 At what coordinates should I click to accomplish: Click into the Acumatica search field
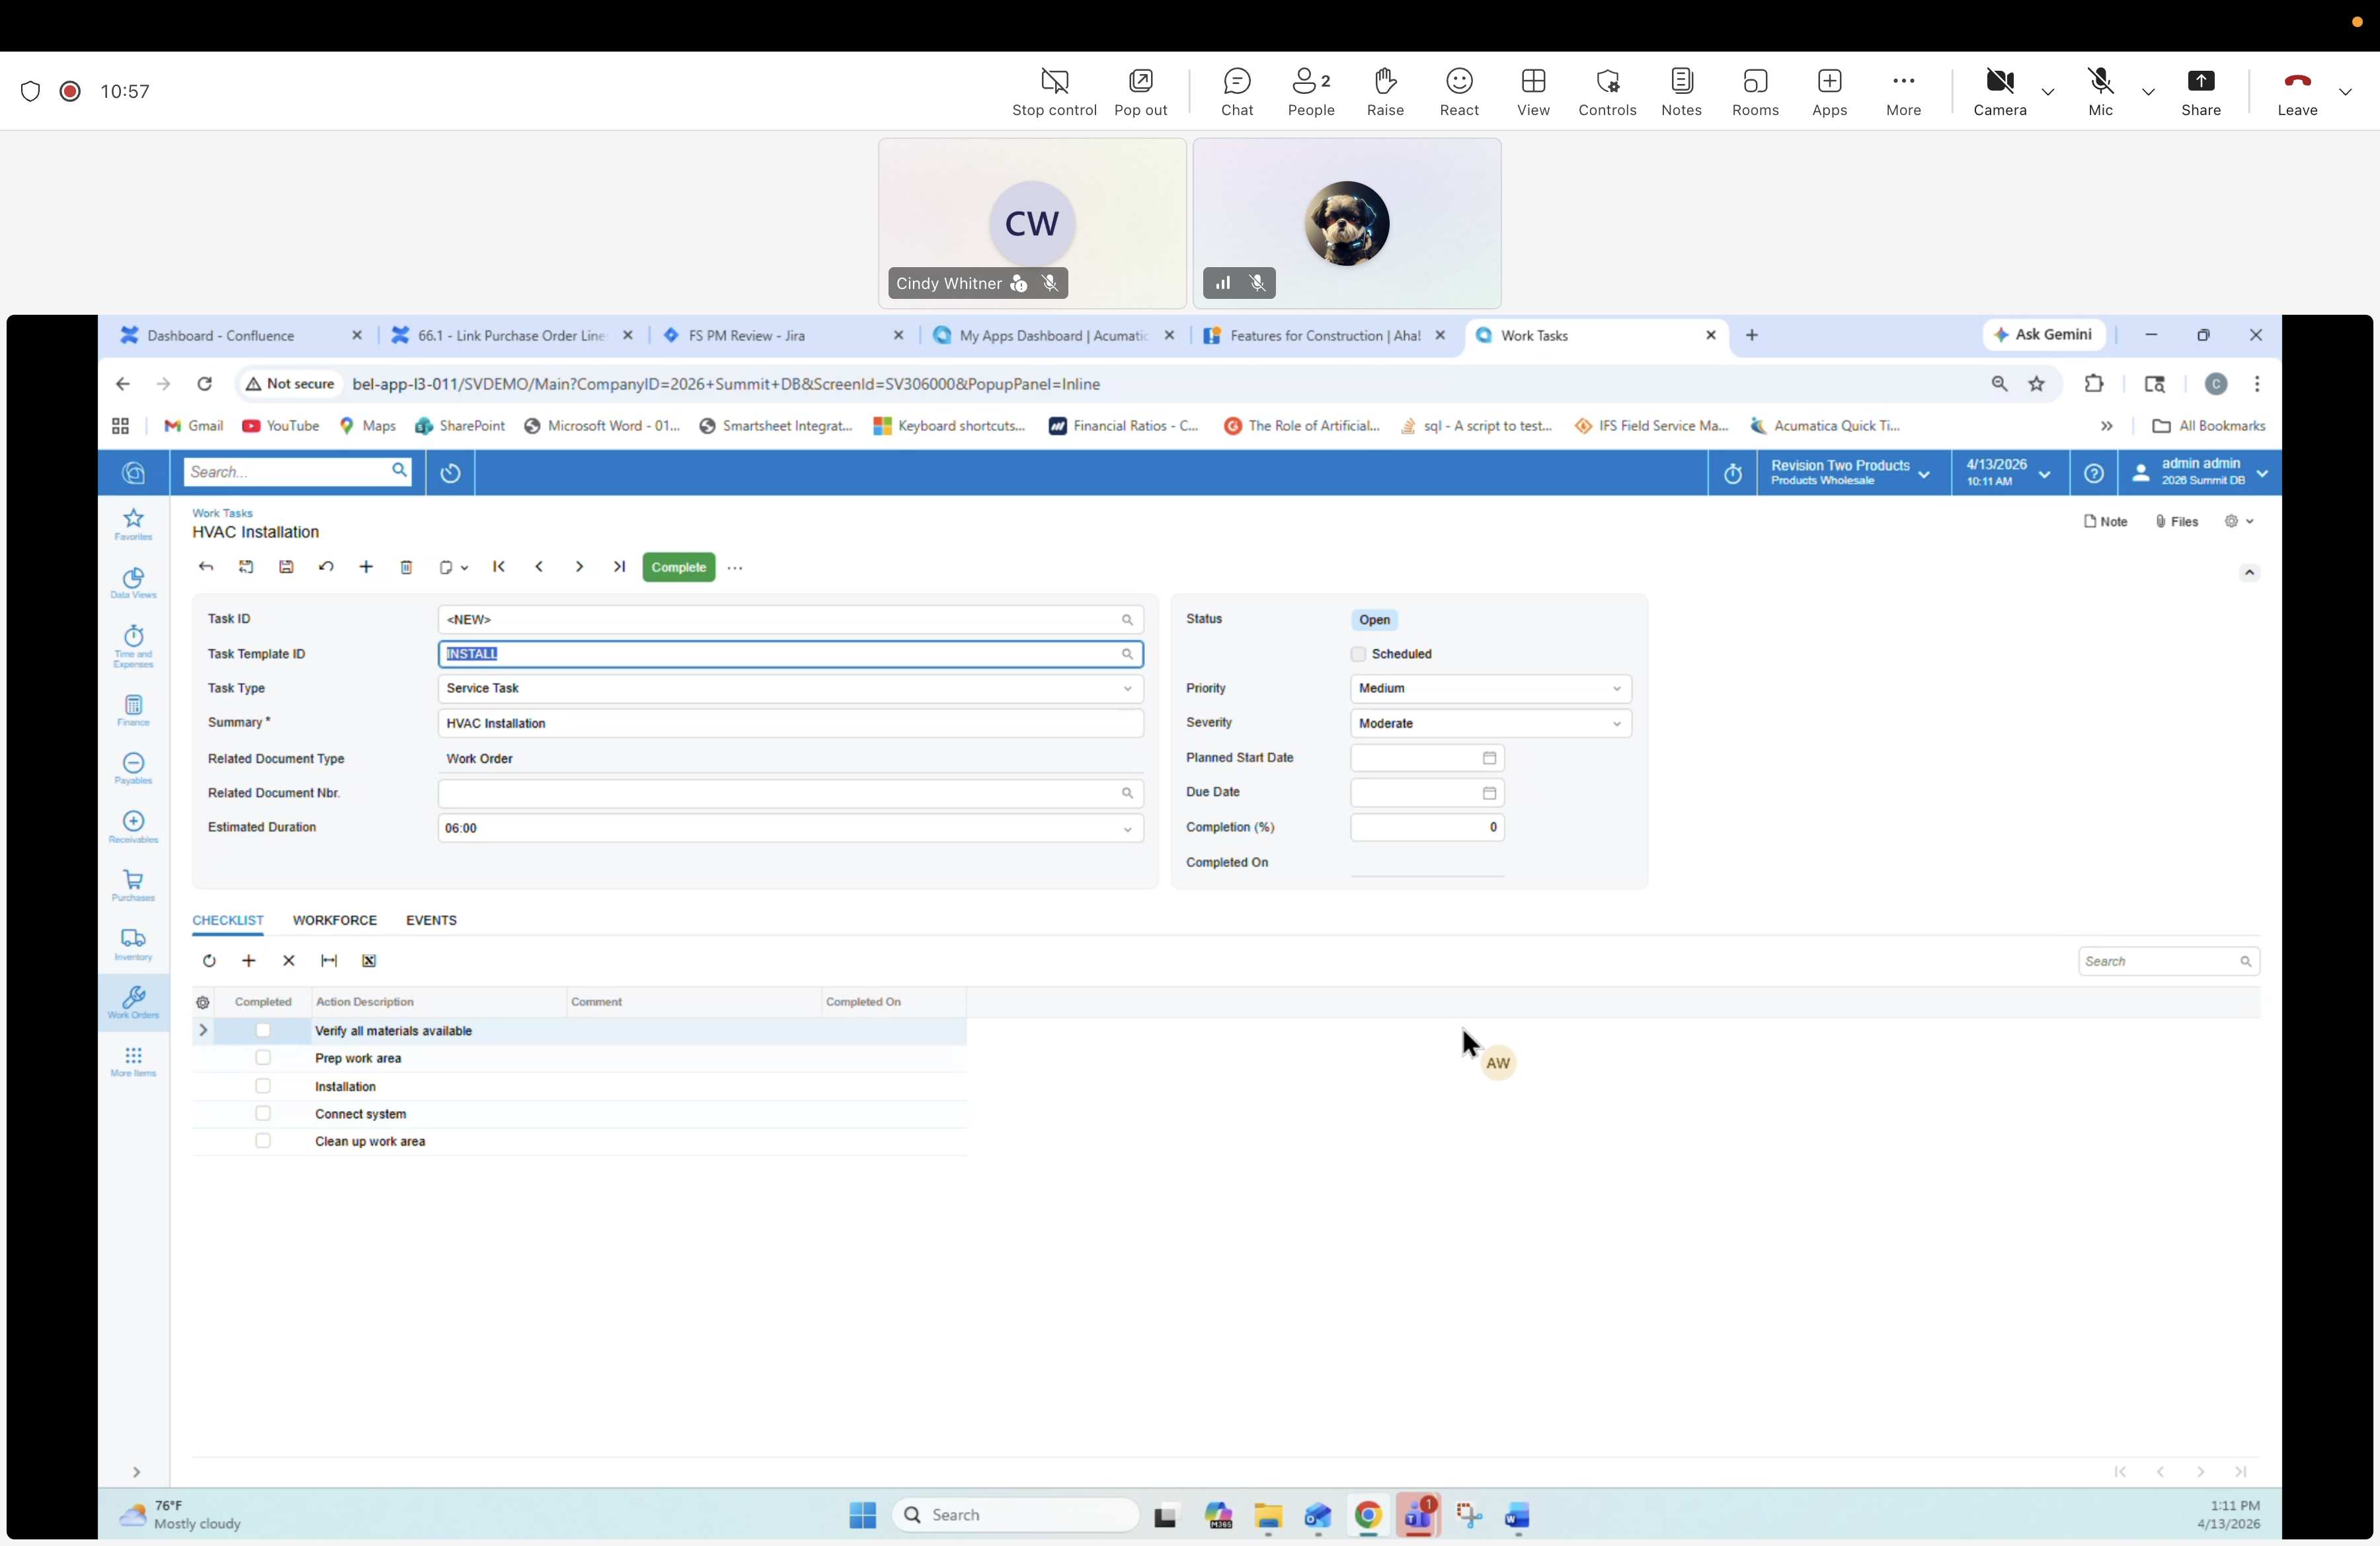[x=290, y=471]
